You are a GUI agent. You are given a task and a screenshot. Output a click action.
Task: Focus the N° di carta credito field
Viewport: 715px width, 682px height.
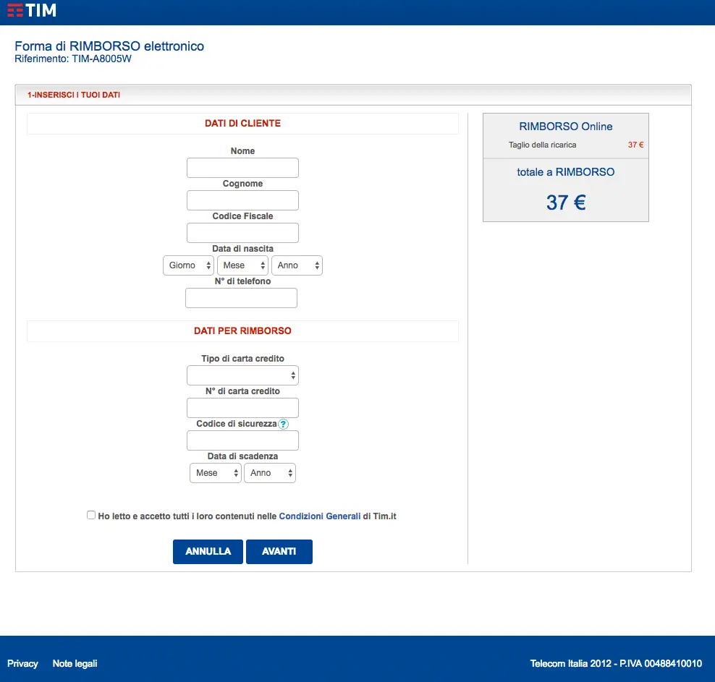tap(242, 408)
